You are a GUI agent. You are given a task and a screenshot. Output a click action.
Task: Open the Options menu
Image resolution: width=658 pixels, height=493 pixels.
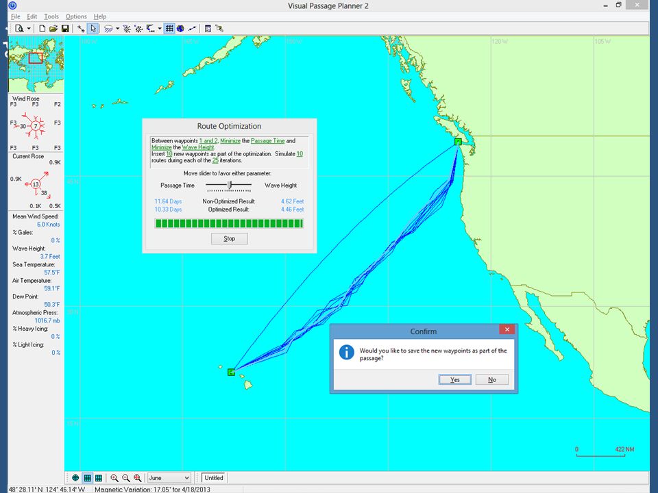(x=76, y=16)
